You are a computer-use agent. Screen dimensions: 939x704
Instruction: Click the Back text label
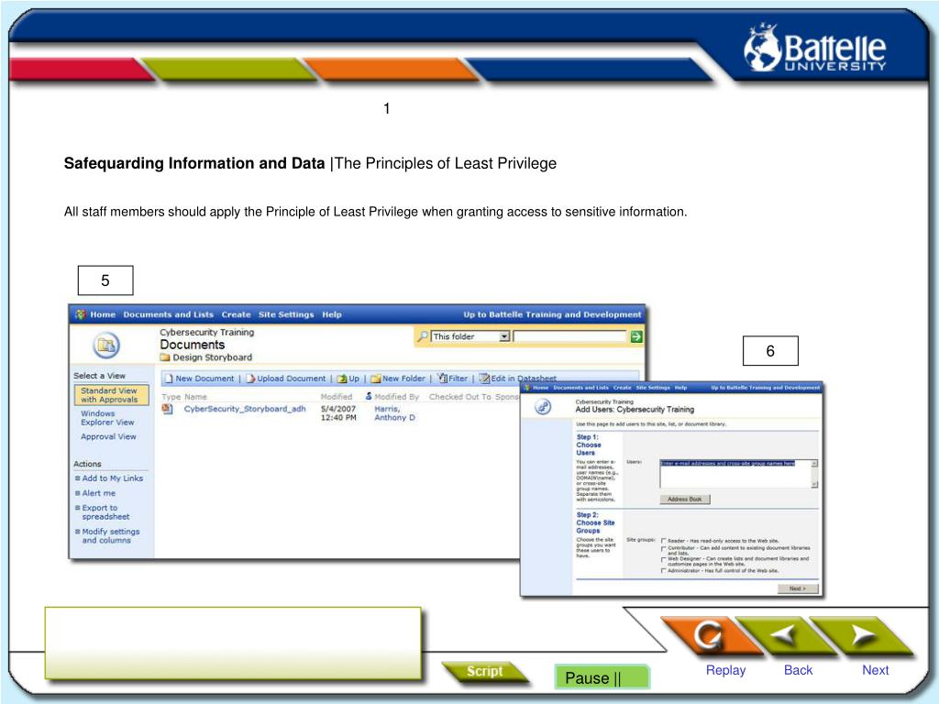799,670
